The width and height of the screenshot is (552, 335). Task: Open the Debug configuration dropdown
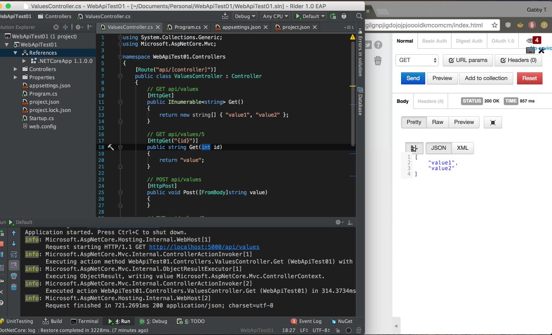(x=245, y=16)
